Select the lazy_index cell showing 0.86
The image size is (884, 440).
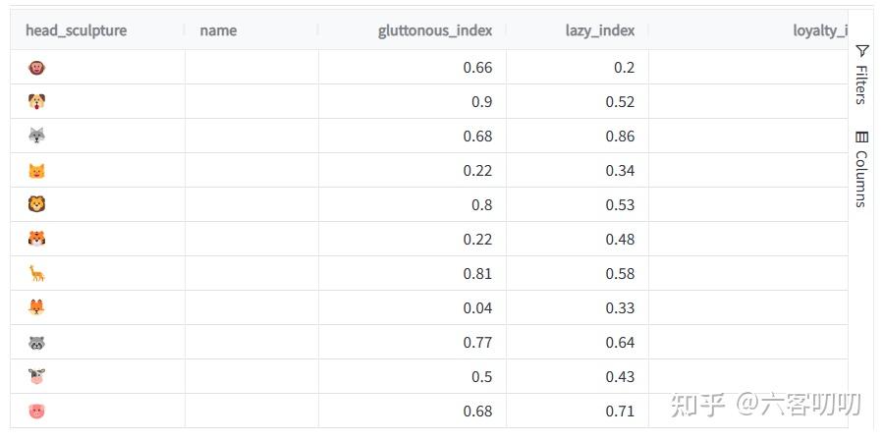click(578, 137)
